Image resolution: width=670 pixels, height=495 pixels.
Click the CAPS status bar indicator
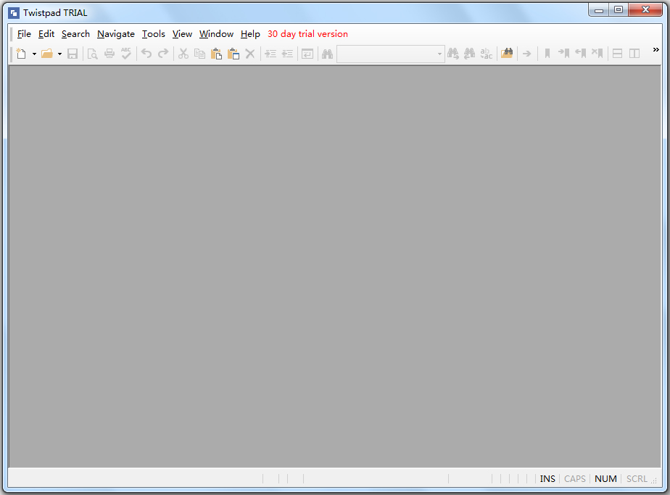(x=575, y=479)
